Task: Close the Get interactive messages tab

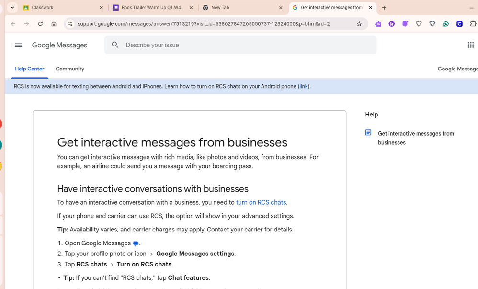Action: [x=370, y=8]
